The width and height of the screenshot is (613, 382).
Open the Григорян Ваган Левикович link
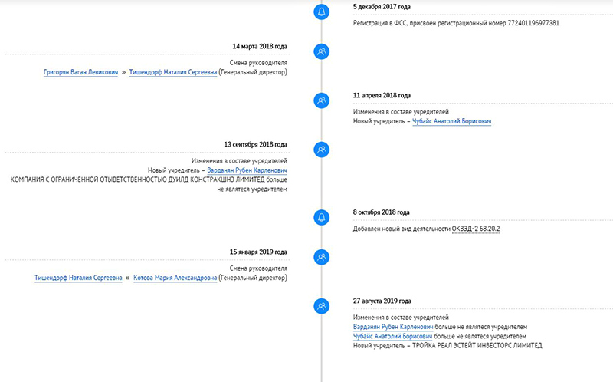[x=81, y=72]
